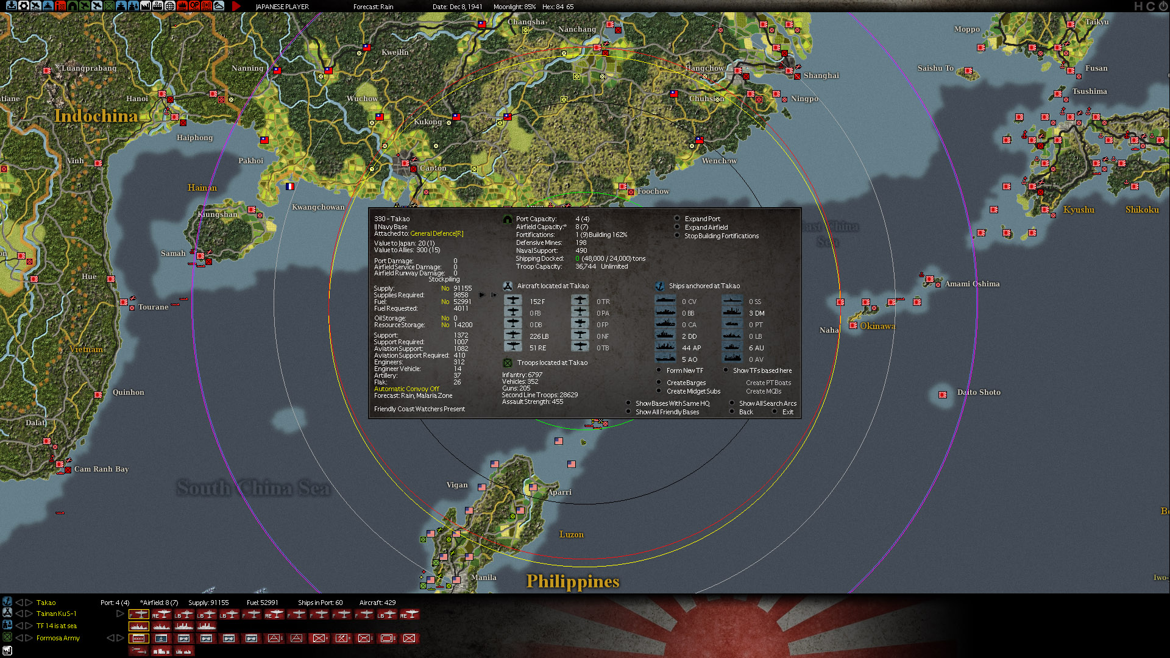Click the red end-turn play arrow
Viewport: 1170px width, 658px height.
tap(236, 6)
